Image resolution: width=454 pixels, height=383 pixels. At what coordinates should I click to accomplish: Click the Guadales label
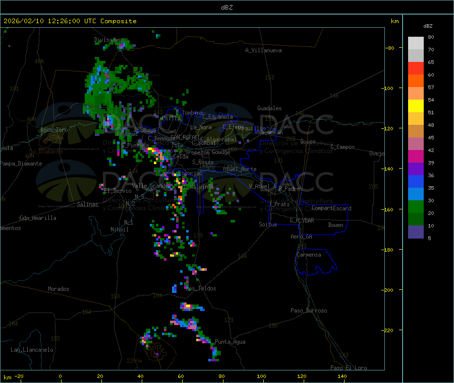(x=269, y=108)
